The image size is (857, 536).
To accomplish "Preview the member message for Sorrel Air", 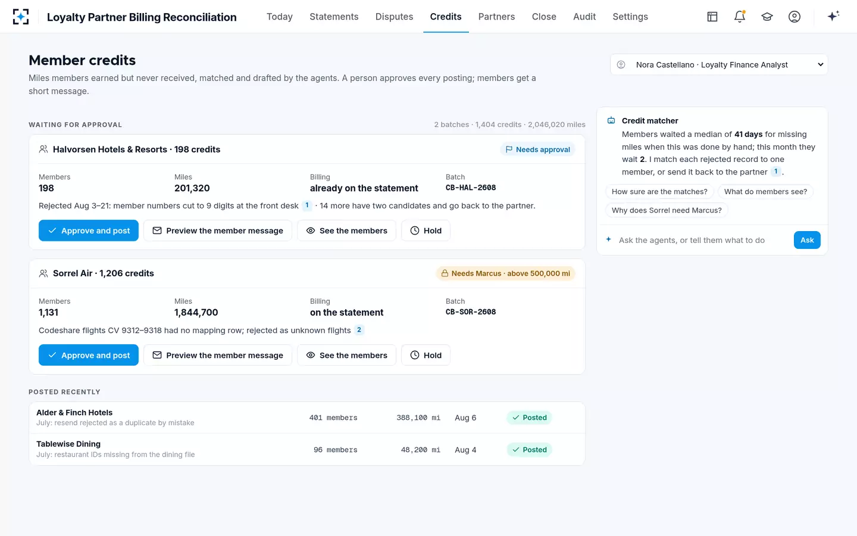I will 218,355.
